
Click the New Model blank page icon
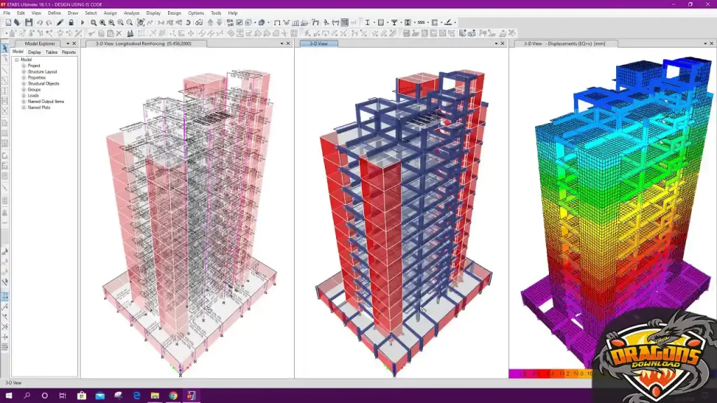(x=7, y=22)
